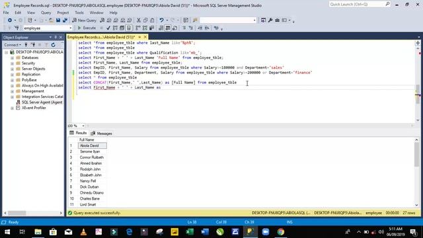Open VLC media player from taskbar
The height and width of the screenshot is (238, 423).
pos(83,232)
